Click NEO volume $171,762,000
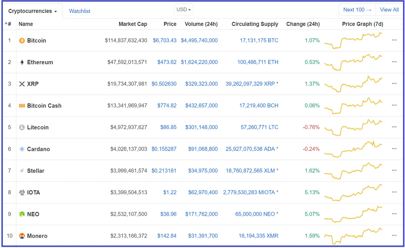 click(202, 214)
